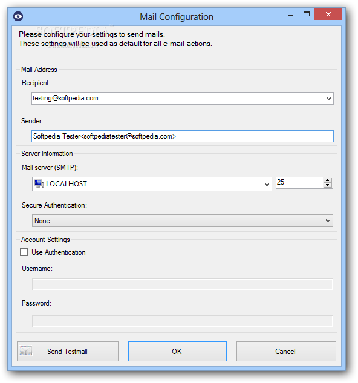Click into the Sender address field
This screenshot has width=358, height=383.
point(183,136)
